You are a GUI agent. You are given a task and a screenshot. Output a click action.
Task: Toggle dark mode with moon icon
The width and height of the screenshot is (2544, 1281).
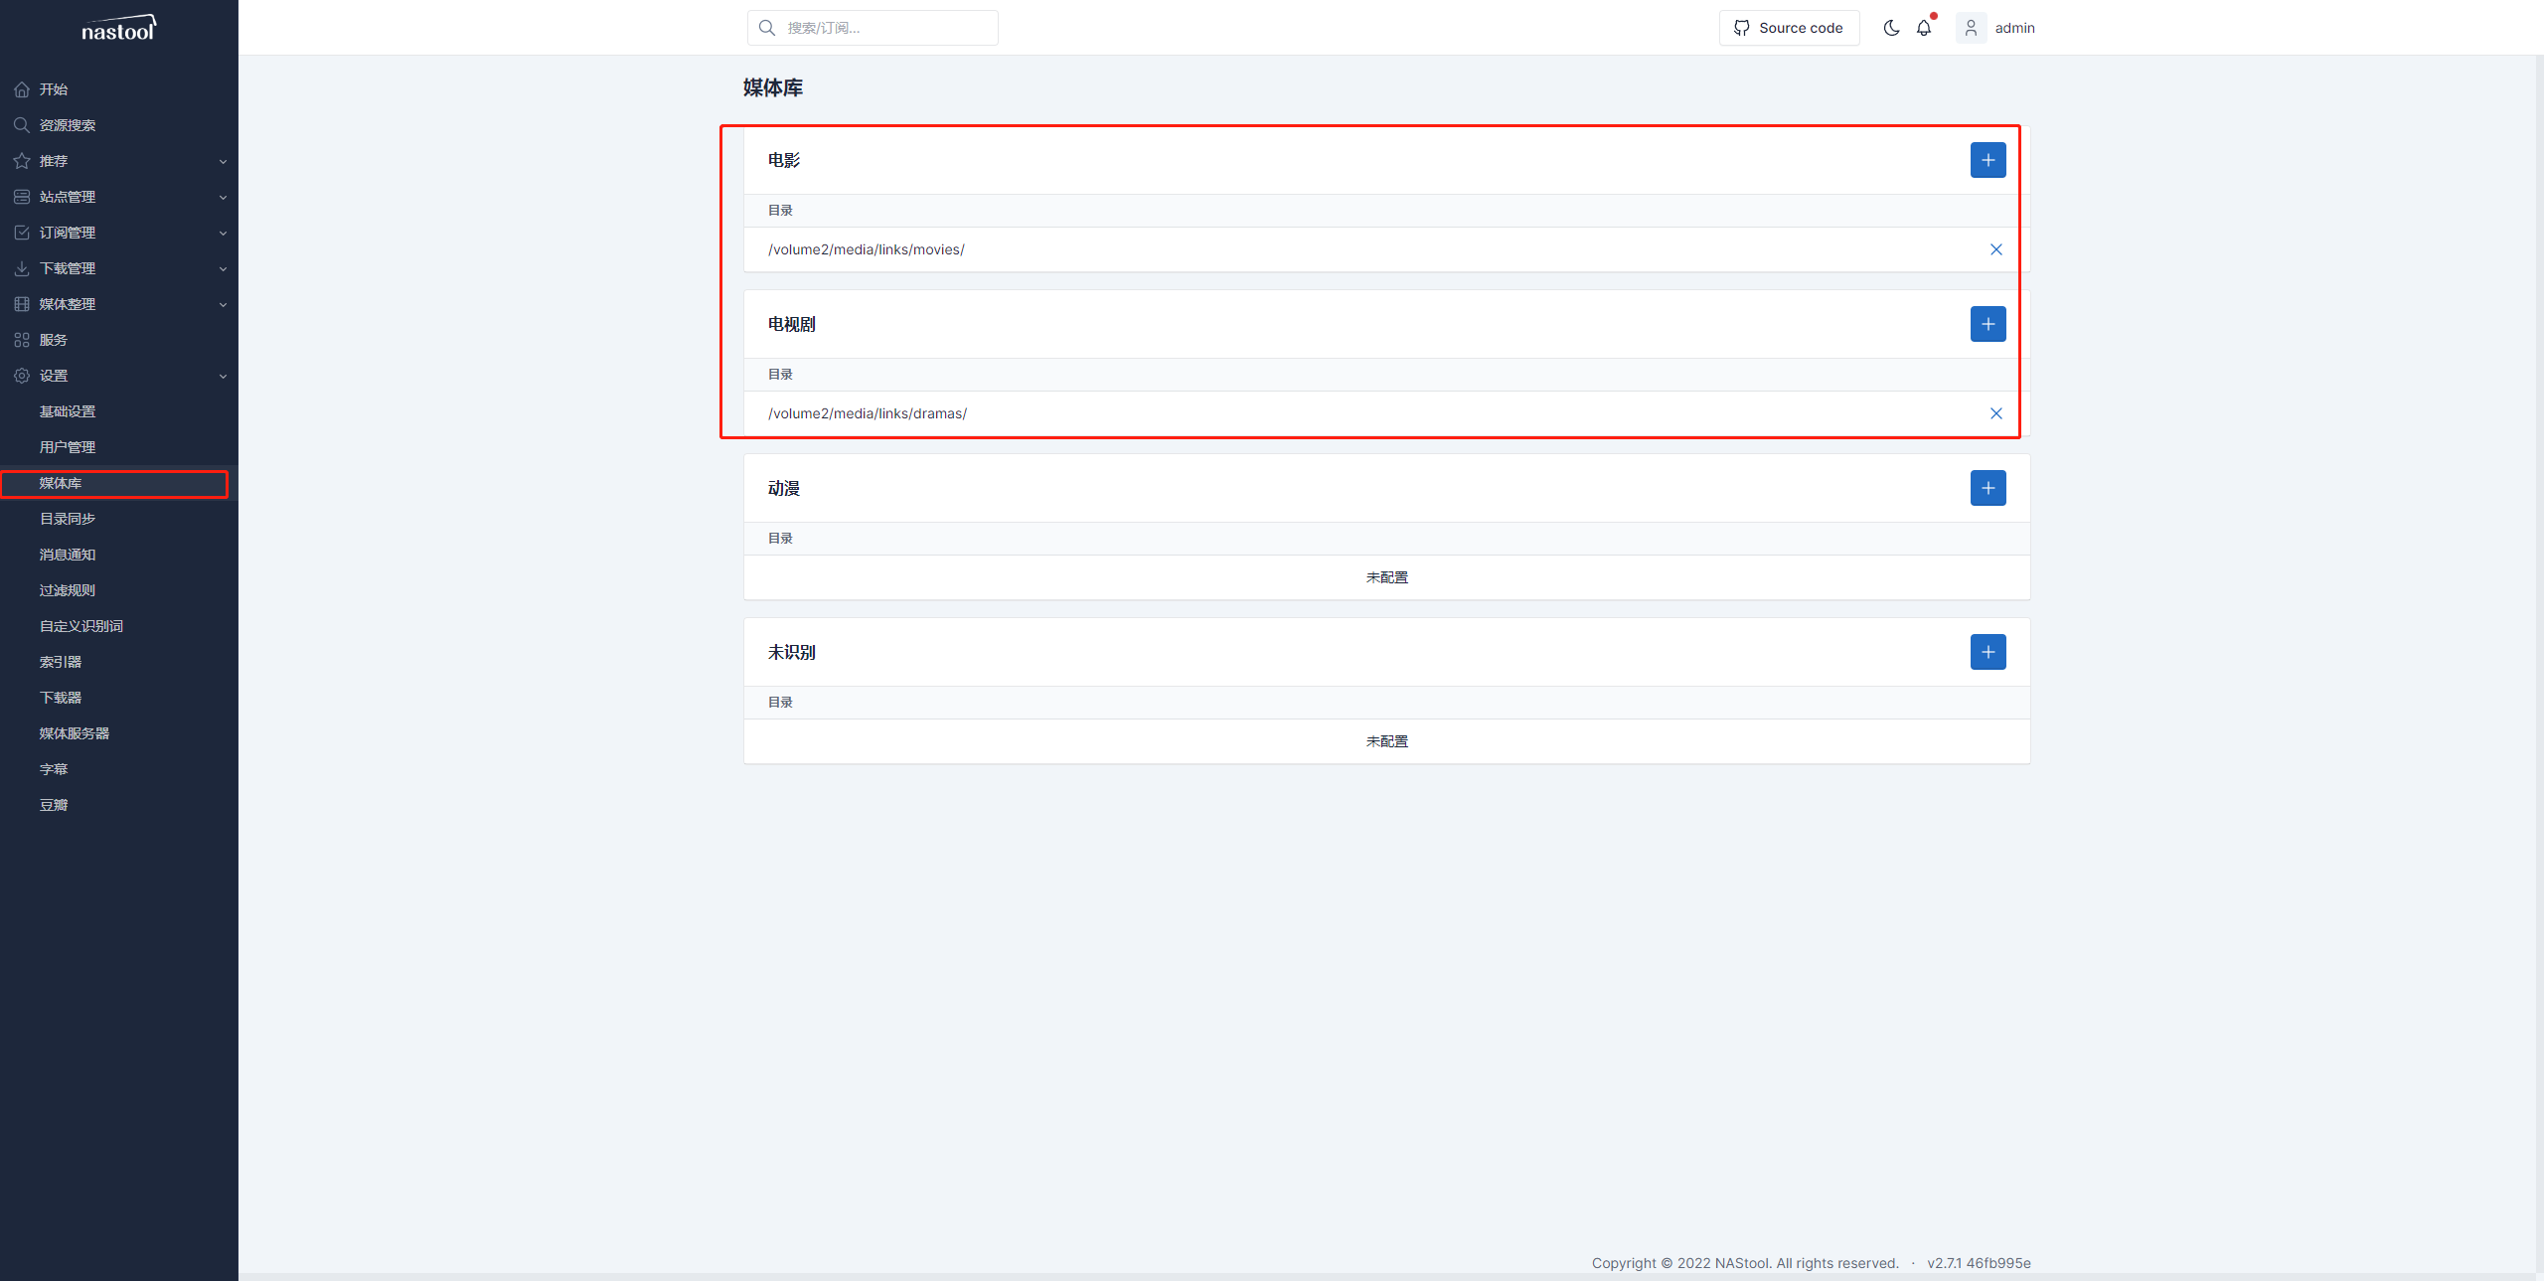click(1891, 28)
